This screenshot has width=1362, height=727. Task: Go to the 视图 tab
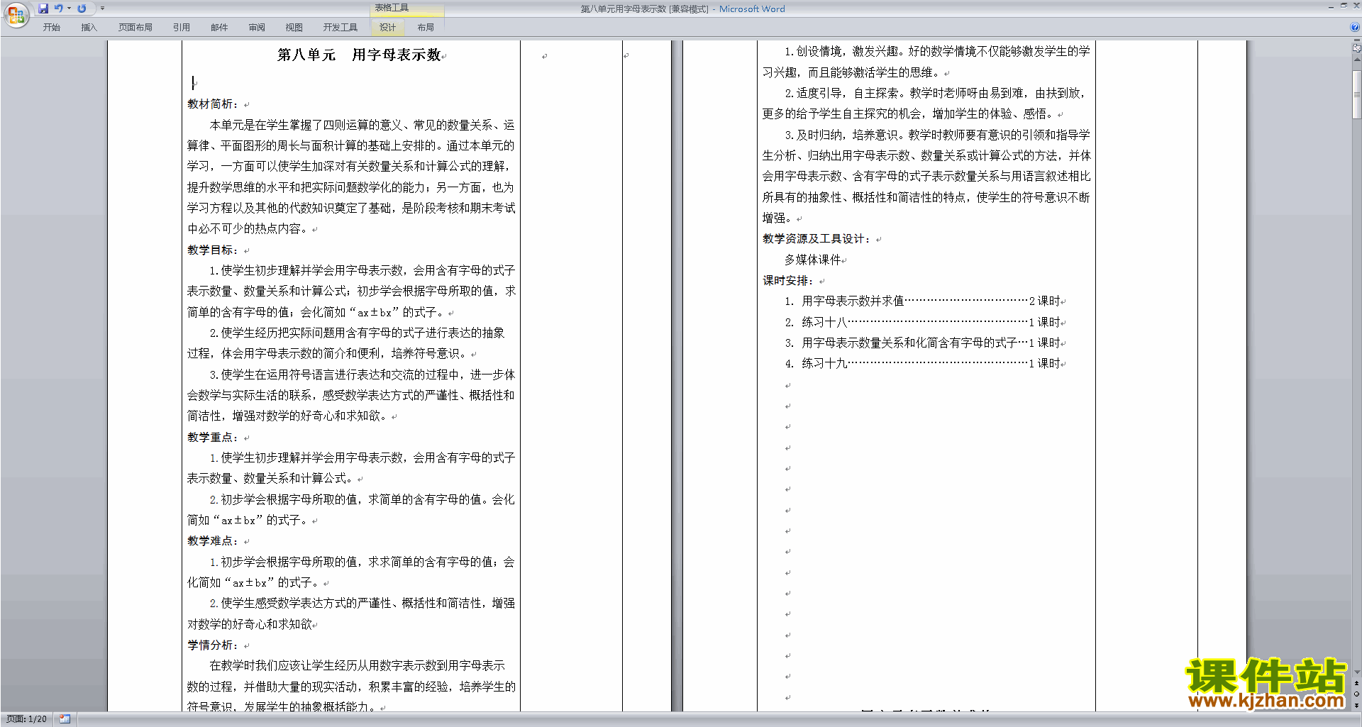294,28
